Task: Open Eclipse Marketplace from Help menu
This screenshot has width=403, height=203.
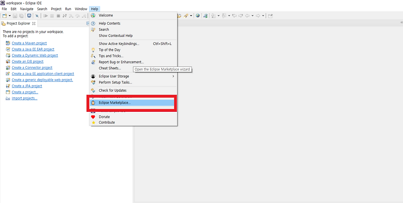Action: click(x=132, y=103)
